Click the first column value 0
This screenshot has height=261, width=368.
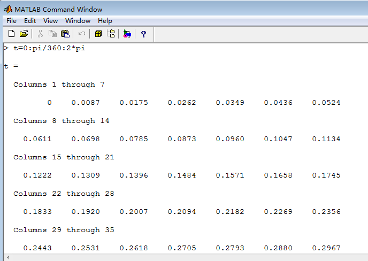49,103
